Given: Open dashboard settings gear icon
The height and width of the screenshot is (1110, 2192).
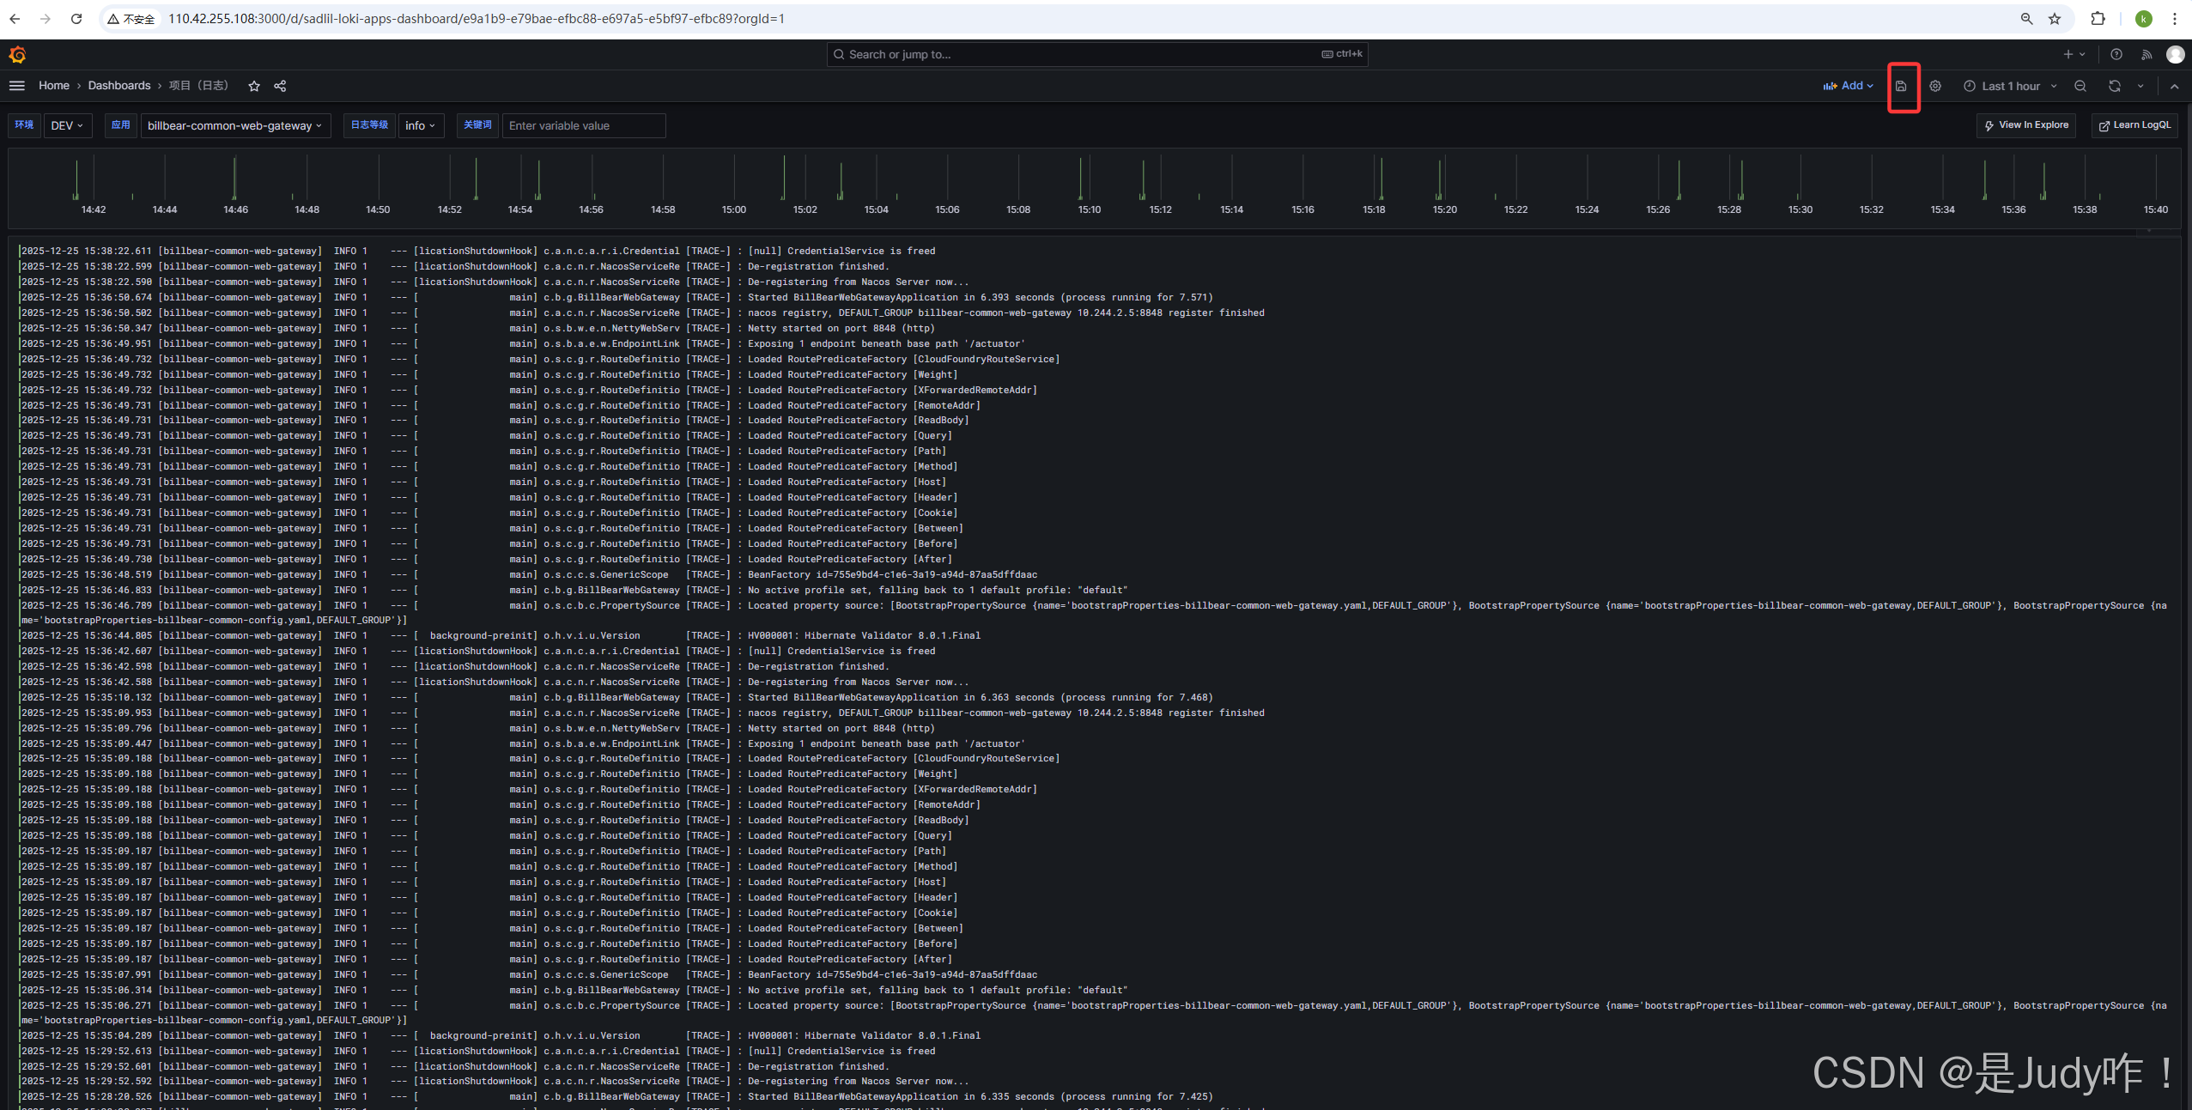Looking at the screenshot, I should (x=1935, y=86).
